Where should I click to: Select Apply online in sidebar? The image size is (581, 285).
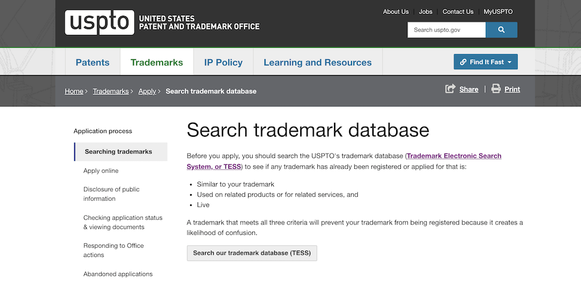click(101, 170)
